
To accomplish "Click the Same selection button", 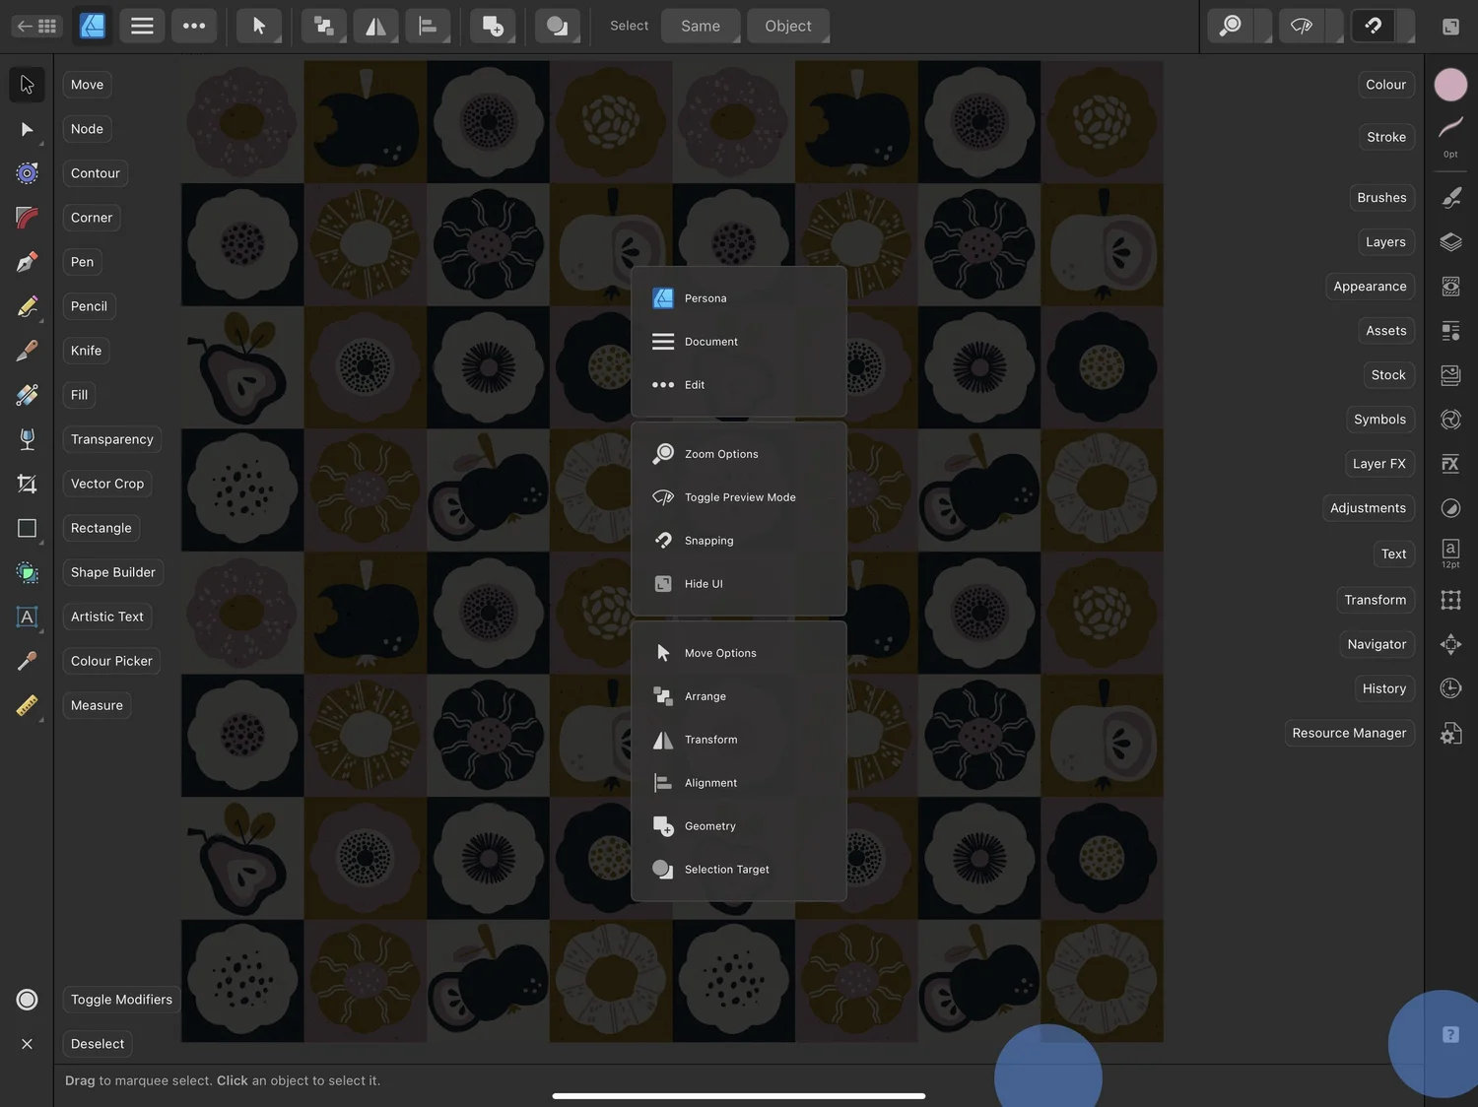I will click(700, 26).
